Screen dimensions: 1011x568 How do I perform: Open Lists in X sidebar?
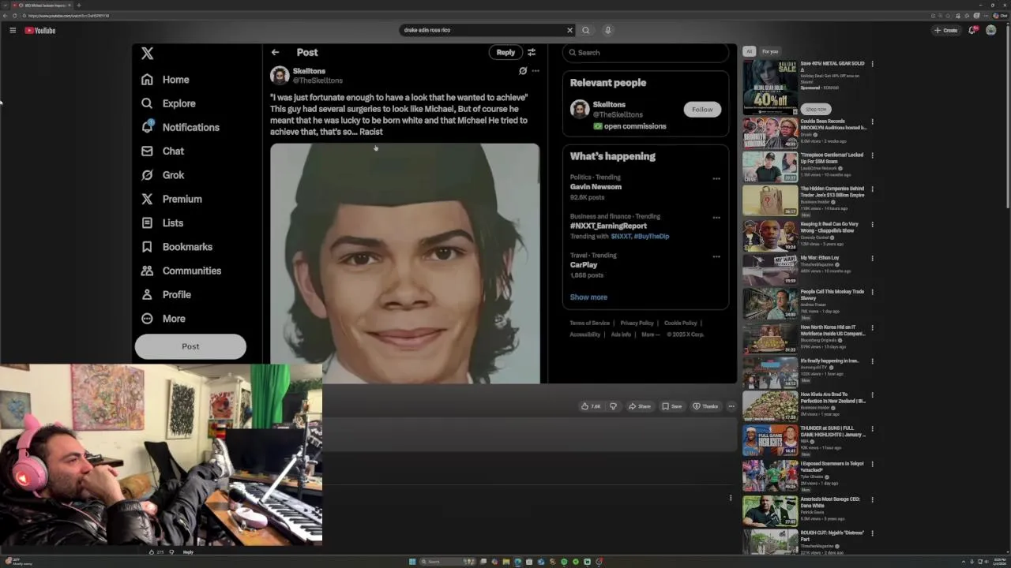click(162, 223)
